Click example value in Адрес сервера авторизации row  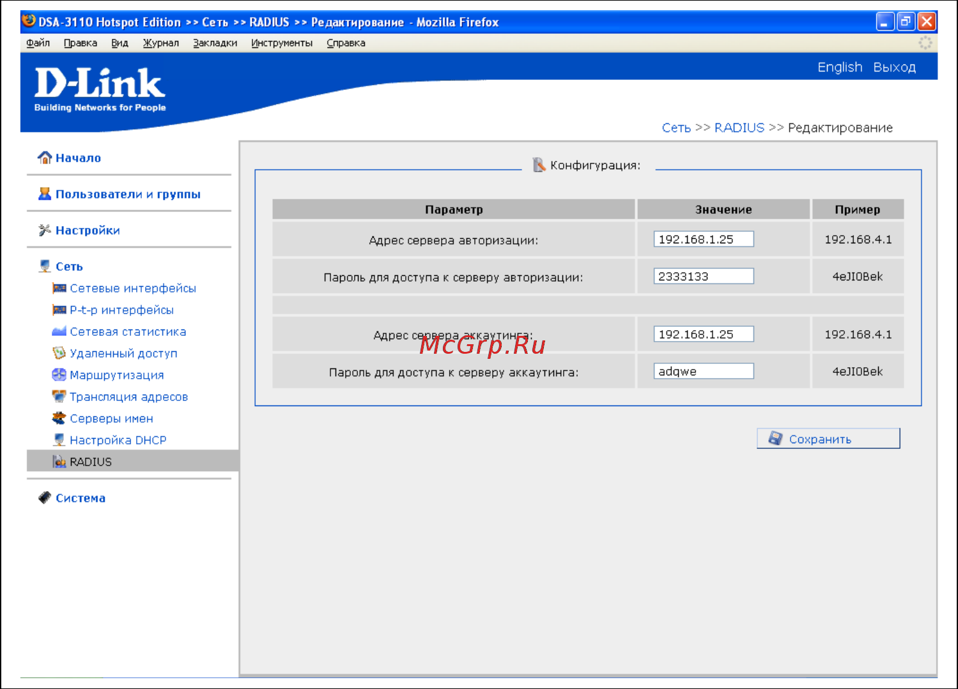click(858, 239)
